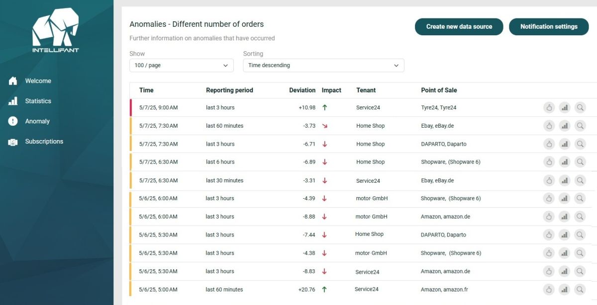Click magnifier icon in the last 30 minutes row

[580, 180]
